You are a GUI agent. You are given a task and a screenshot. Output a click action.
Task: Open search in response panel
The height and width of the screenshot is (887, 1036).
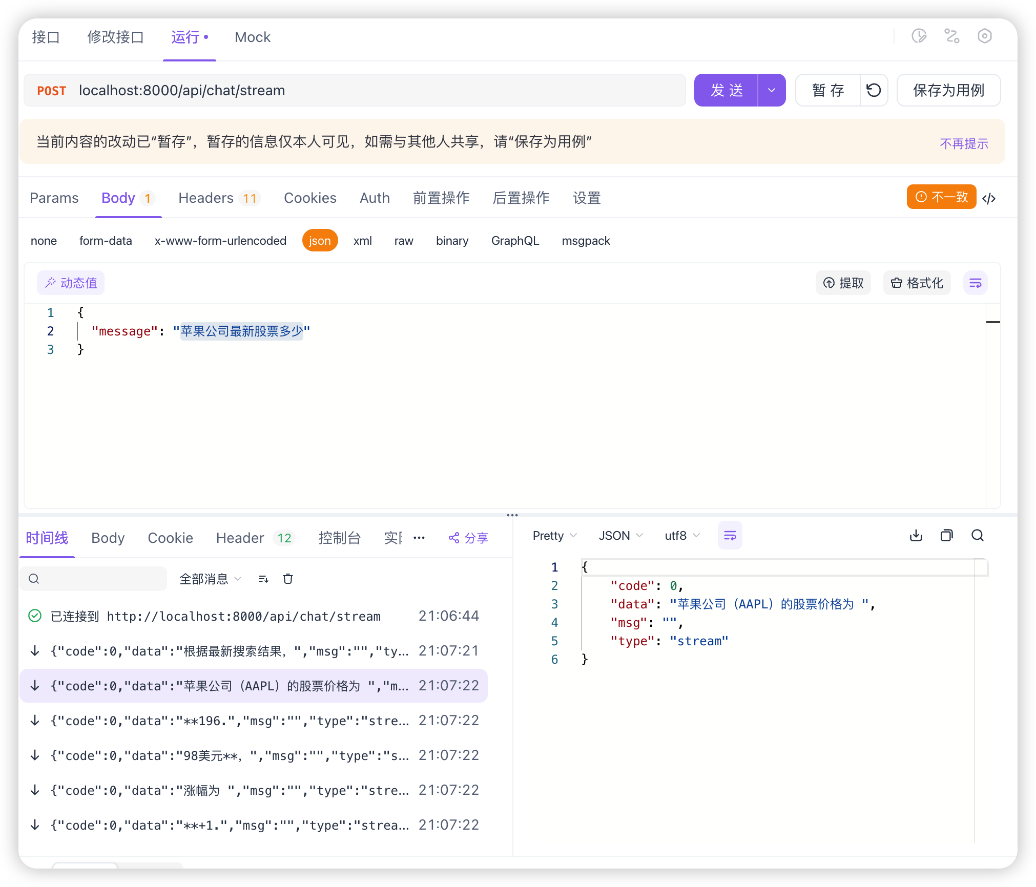[x=977, y=536]
